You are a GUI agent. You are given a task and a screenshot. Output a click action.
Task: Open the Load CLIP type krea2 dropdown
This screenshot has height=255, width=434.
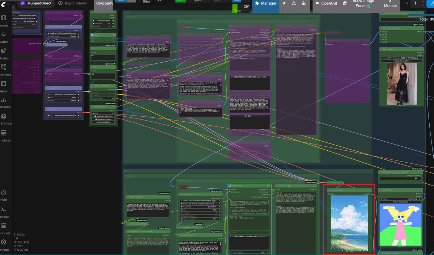[64, 97]
